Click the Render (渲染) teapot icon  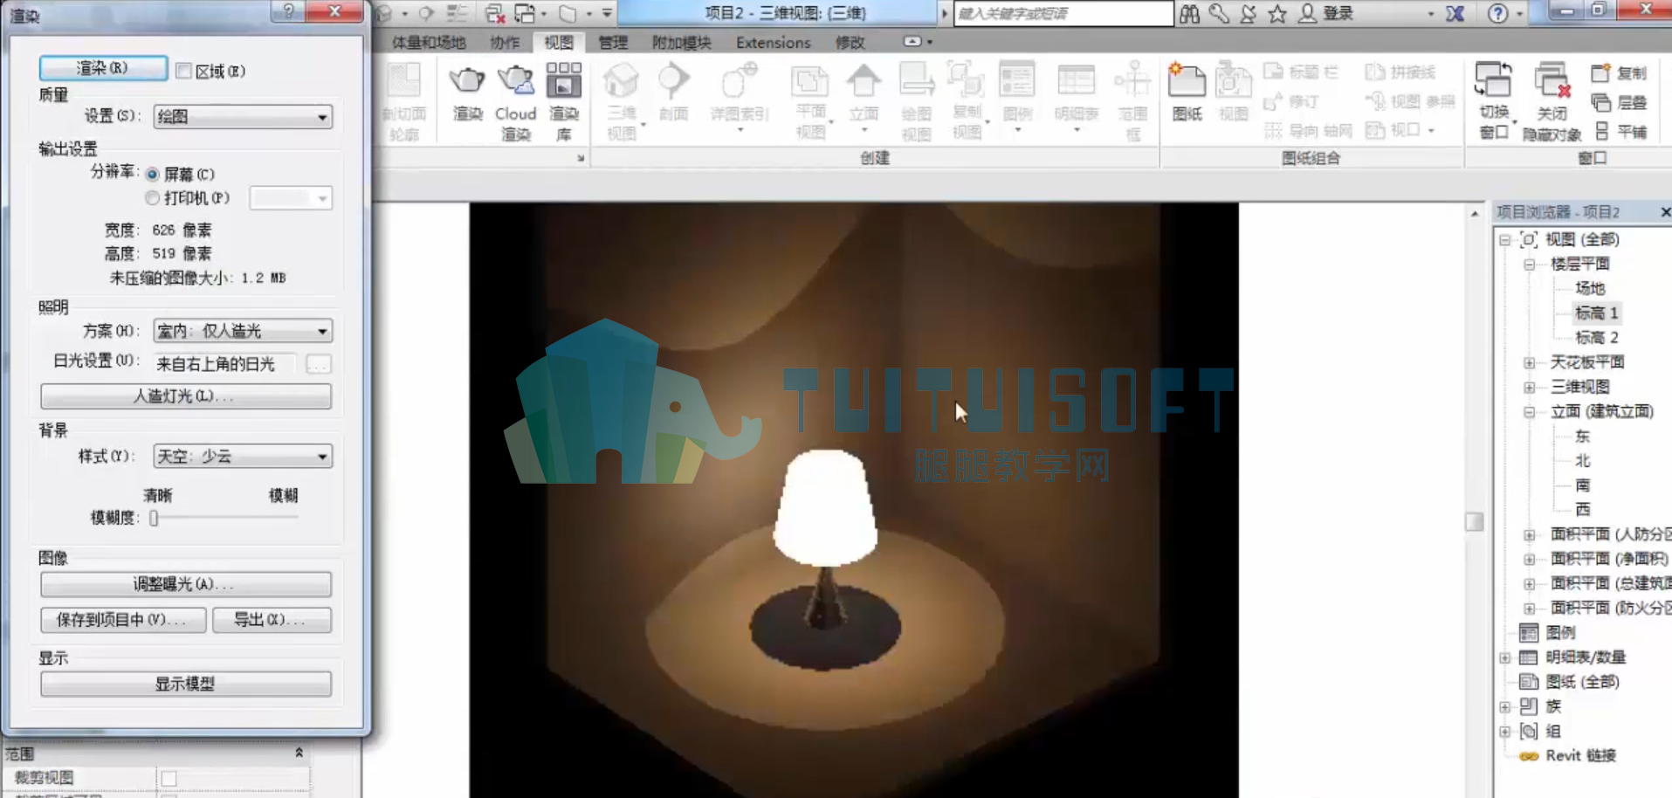[467, 80]
